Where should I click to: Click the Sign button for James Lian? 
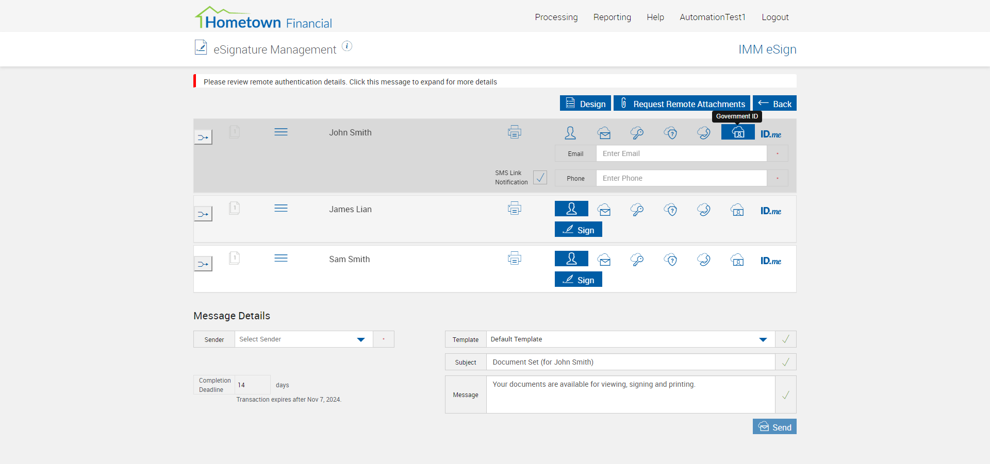[579, 230]
